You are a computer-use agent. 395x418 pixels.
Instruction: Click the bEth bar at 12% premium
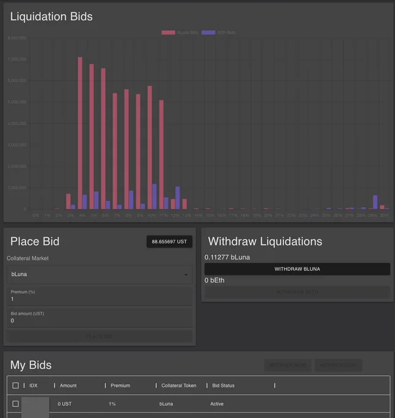pos(178,197)
